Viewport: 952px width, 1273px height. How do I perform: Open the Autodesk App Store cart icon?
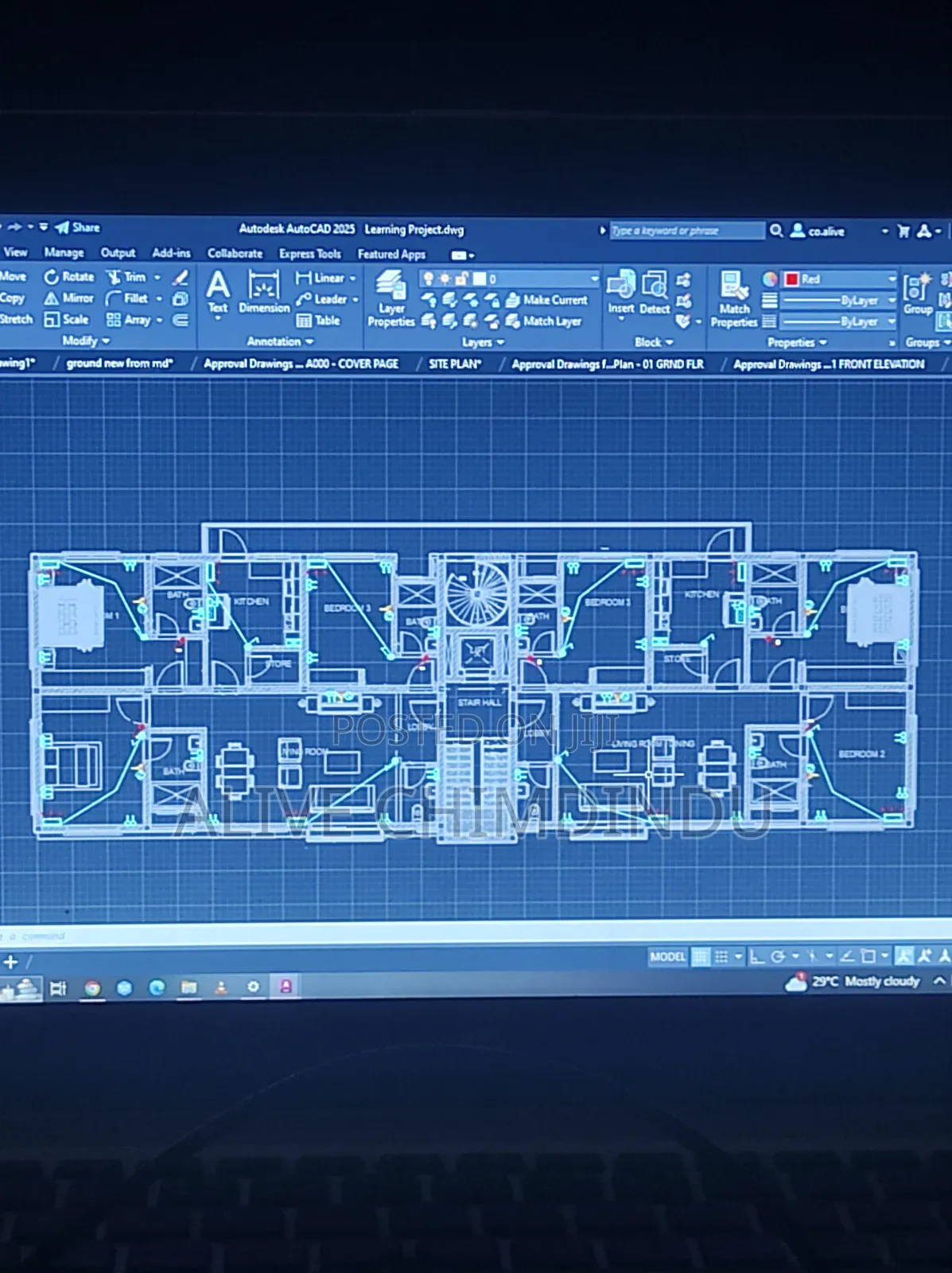[x=903, y=232]
